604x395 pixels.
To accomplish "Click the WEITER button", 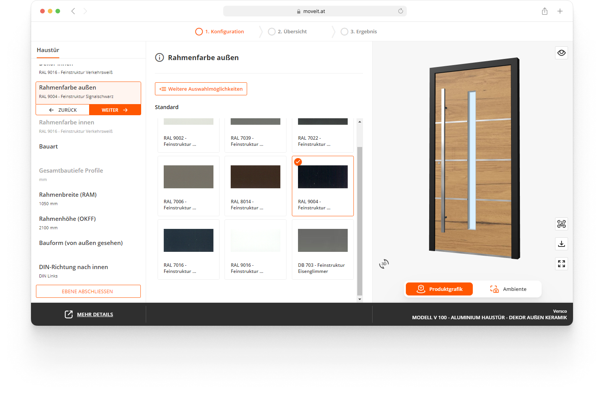I will (115, 110).
